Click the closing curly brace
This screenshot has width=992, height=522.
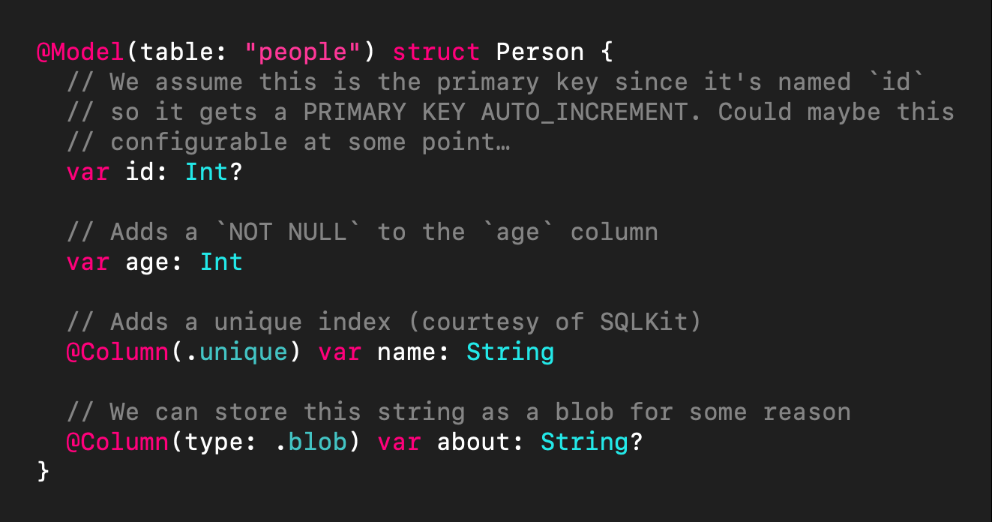pos(43,472)
